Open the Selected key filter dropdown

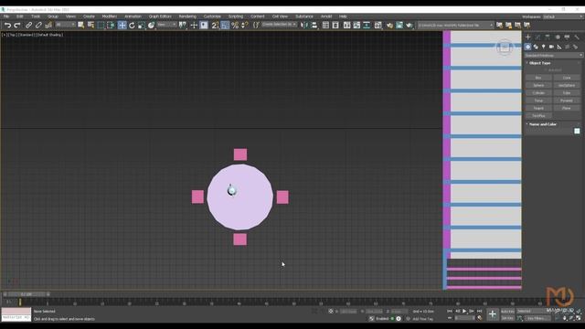tap(534, 311)
